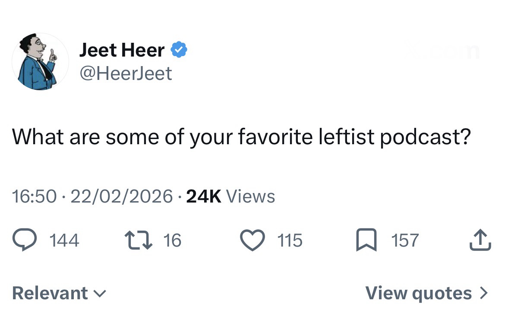Open Jeet Heer's profile avatar

point(40,61)
